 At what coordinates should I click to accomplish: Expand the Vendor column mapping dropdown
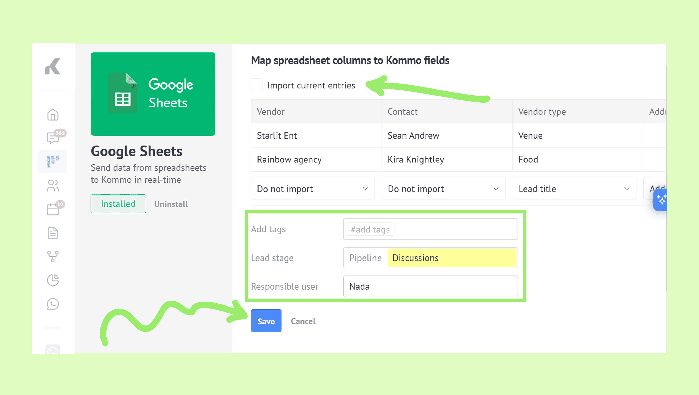click(x=312, y=189)
